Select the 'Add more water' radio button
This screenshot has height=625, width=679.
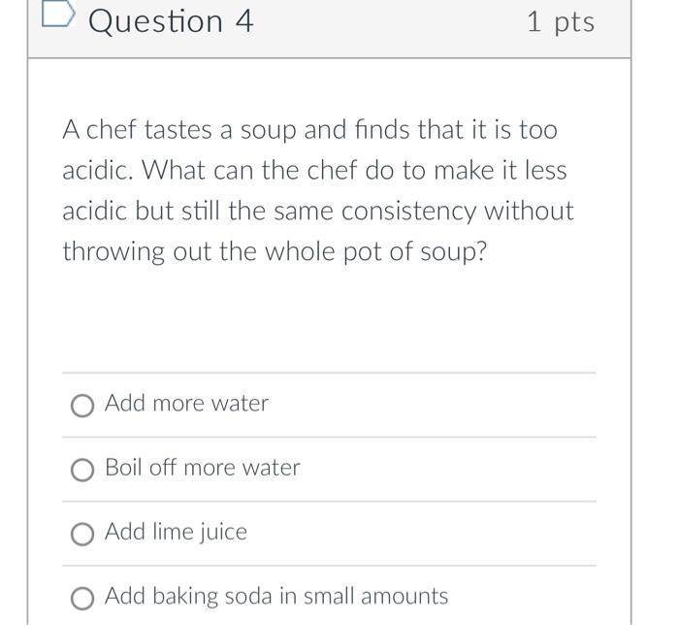[x=82, y=405]
